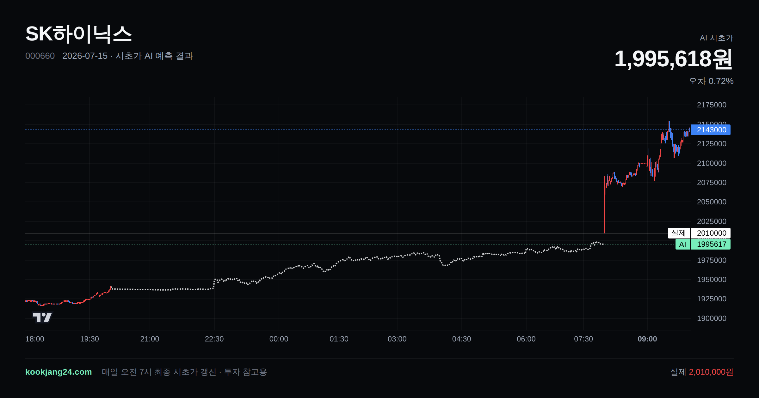Image resolution: width=759 pixels, height=398 pixels.
Task: Click the 19:30 time axis label
Action: 89,339
